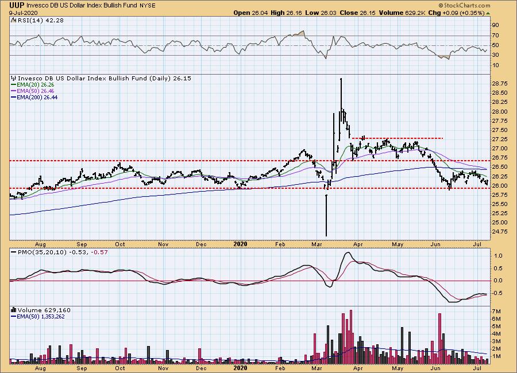Click the 'Invesco DB US Dollar Index Bullish Fund (Daily) 26.15' legend
Viewport: 517px width, 373px height.
pos(104,79)
